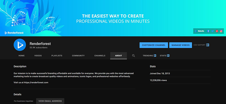Open the Pinterest link in banner
Screen dimensions: 226x104
217,31
